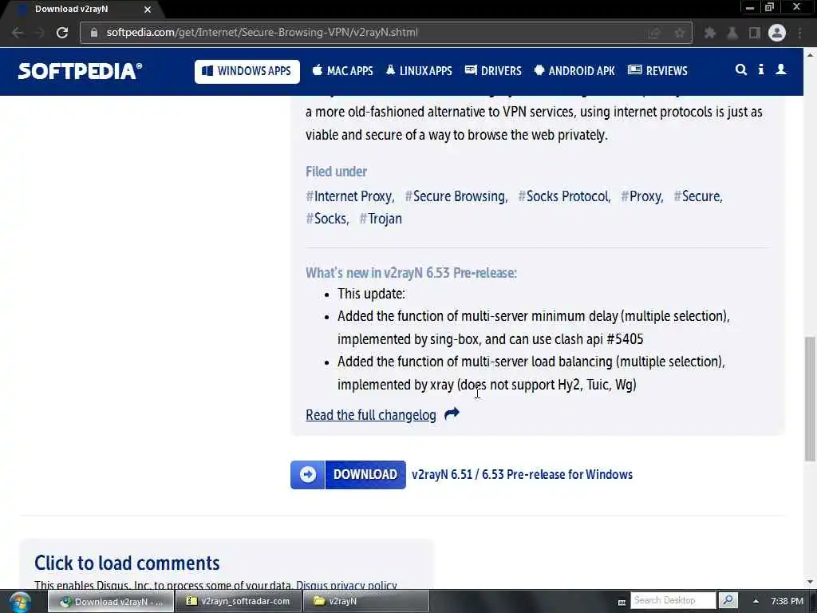Reload the page with the refresh icon
817x613 pixels.
(x=62, y=32)
